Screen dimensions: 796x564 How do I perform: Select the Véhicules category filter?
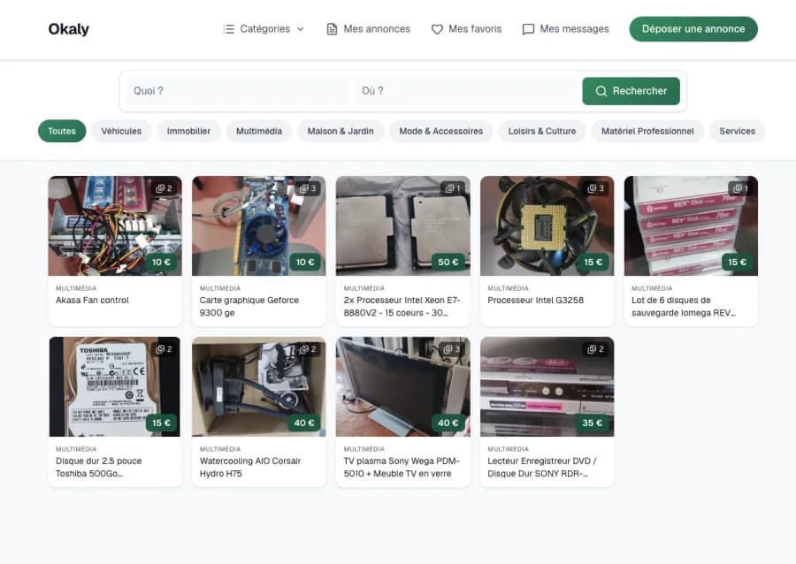[x=121, y=131]
